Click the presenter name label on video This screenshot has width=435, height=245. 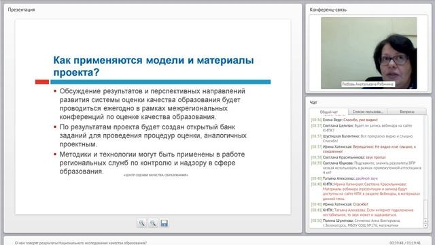pyautogui.click(x=368, y=84)
